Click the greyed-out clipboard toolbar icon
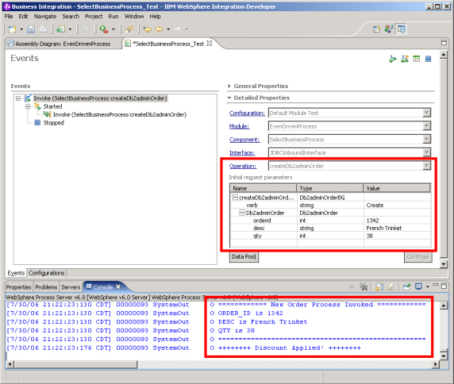Viewport: 454px width, 384px height. coord(85,29)
